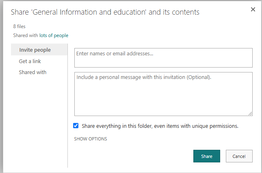Select the Invite people tab

pyautogui.click(x=35, y=50)
